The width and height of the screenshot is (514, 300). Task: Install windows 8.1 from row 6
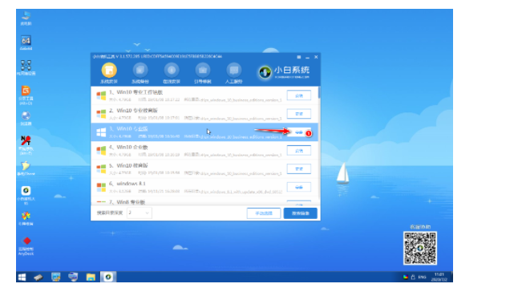click(298, 187)
